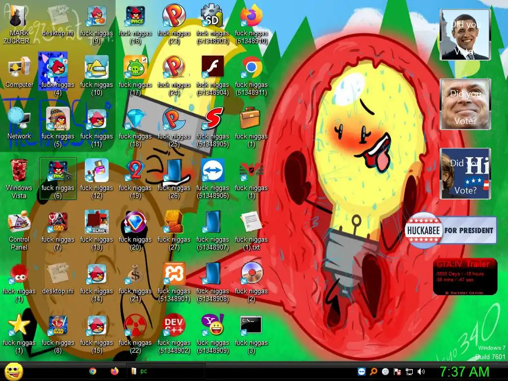
Task: Select the desktop.ini file beside shortcut (14)
Action: coord(58,274)
